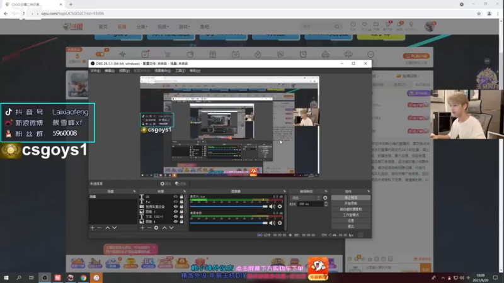Click the Douyu search input field
This screenshot has width=504, height=283.
318,26
